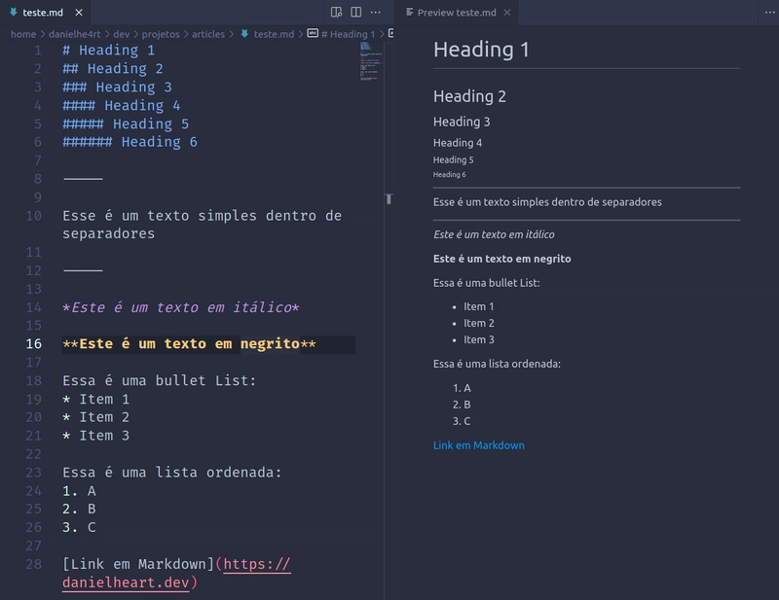Click ordered item '3. C' in the preview
779x600 pixels.
point(462,421)
